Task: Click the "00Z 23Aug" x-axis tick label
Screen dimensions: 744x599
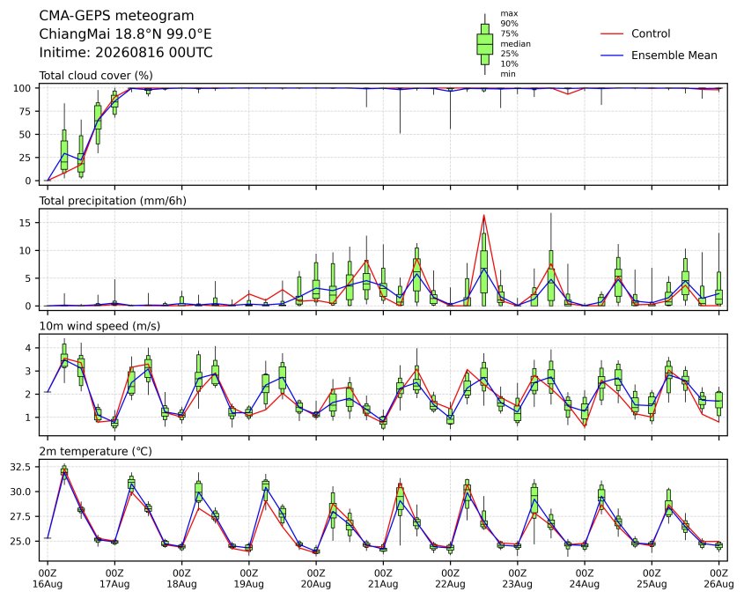Action: coord(517,579)
